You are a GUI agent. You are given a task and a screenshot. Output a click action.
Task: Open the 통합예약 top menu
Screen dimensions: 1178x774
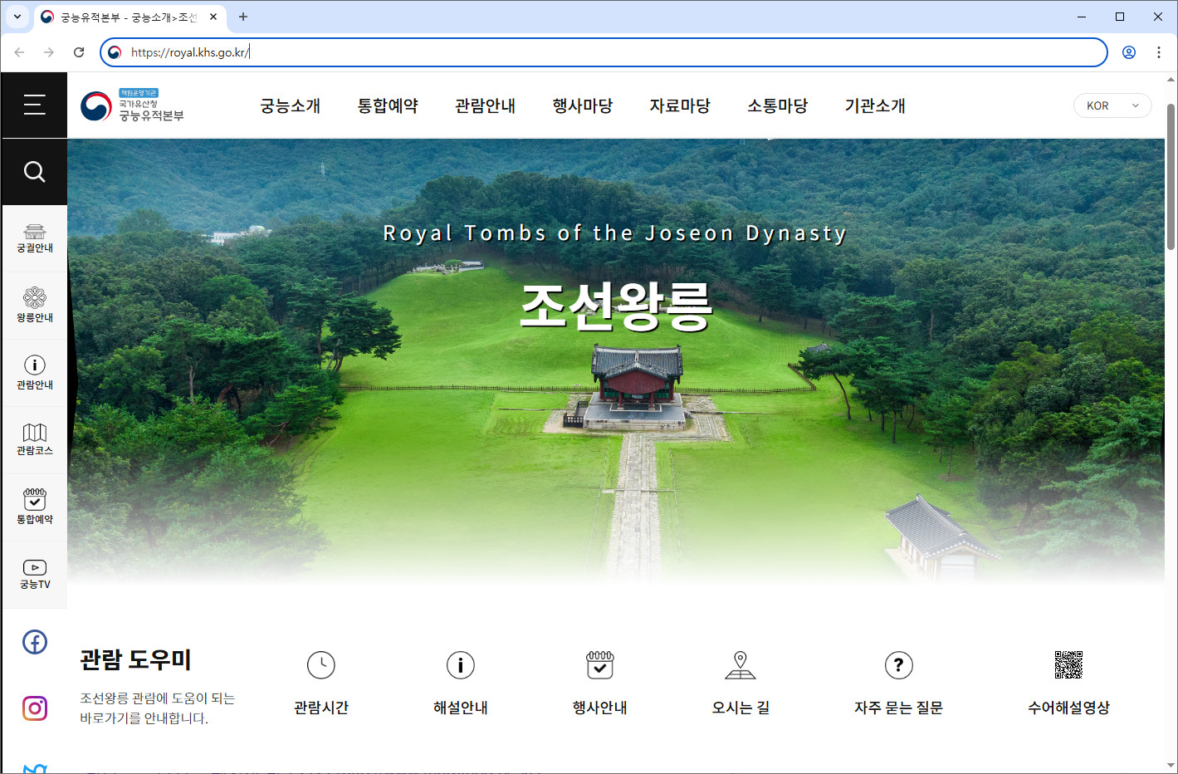click(x=388, y=105)
